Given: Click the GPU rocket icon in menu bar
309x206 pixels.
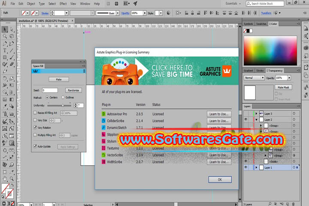Looking at the screenshot, I should [135, 3].
